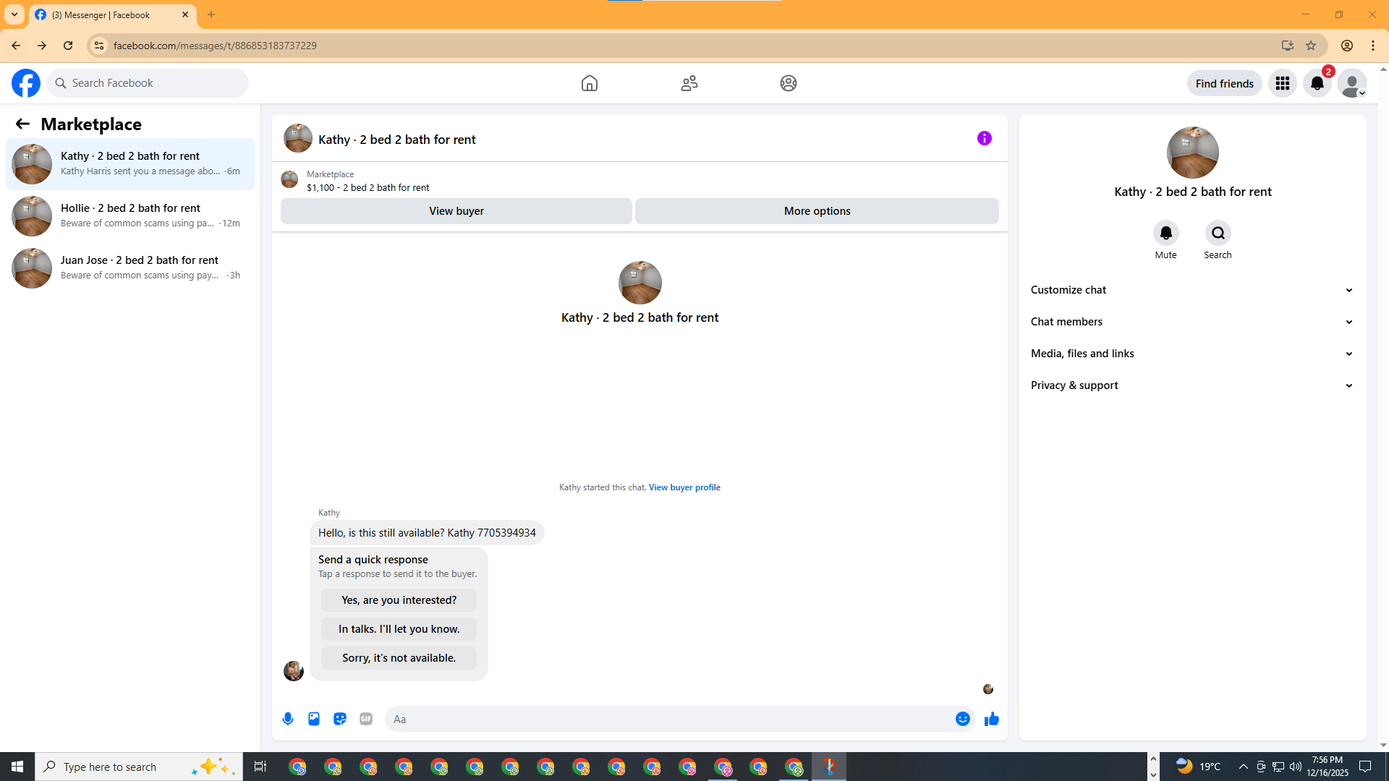The image size is (1389, 781).
Task: Bookmark this page with the star icon
Action: click(1311, 46)
